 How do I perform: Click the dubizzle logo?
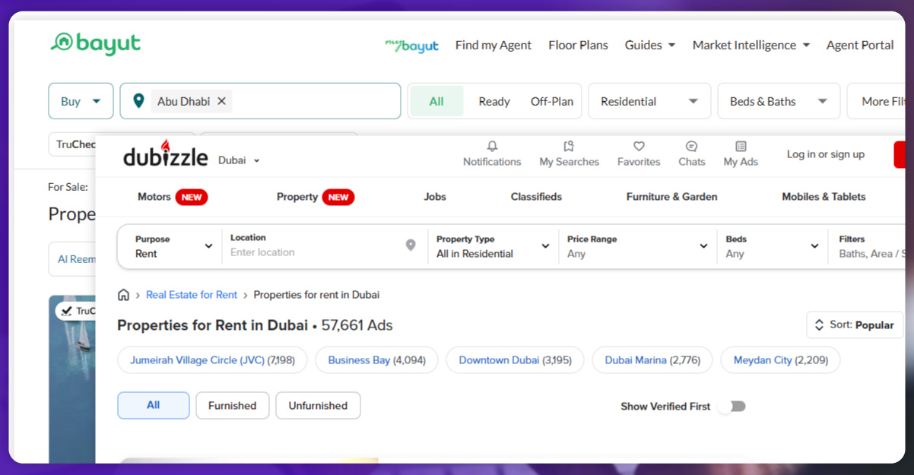166,156
